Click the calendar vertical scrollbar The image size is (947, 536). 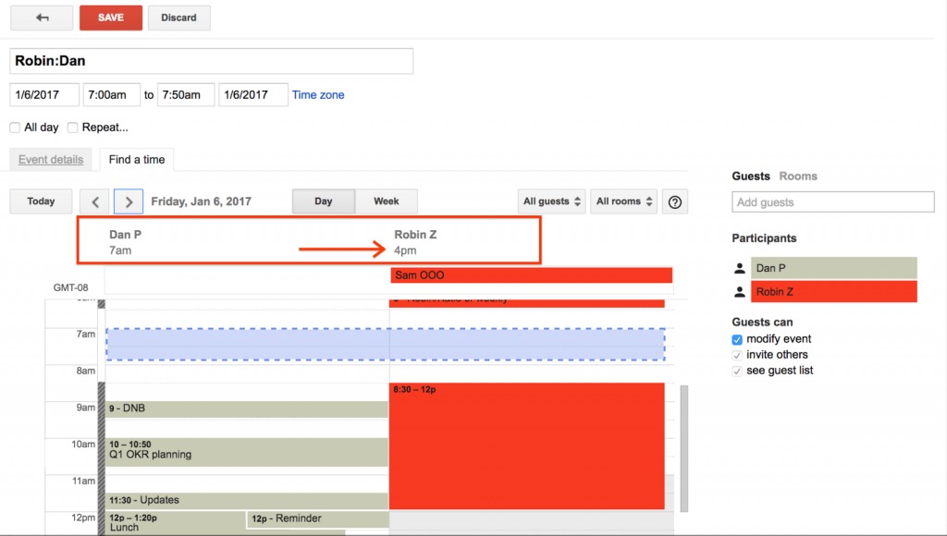point(683,448)
